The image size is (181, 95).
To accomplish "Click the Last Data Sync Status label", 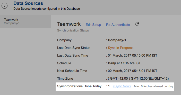I will point(74,48).
